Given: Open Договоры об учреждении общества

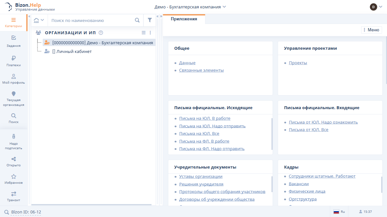Looking at the screenshot, I should tap(217, 199).
